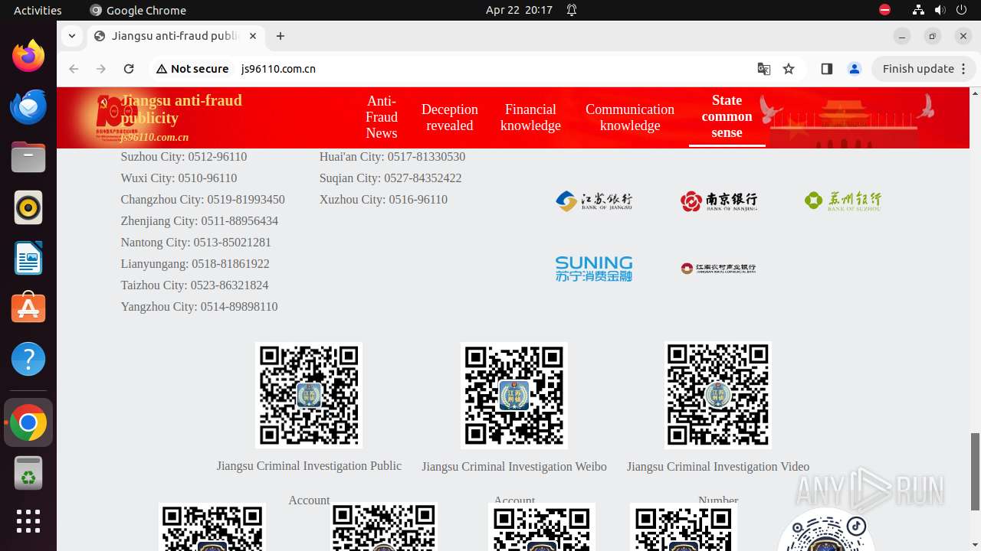
Task: Open the Communication knowledge menu
Action: (x=630, y=117)
